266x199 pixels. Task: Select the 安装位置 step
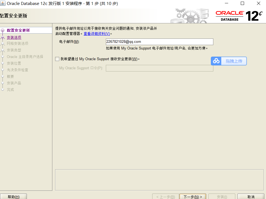point(14,63)
